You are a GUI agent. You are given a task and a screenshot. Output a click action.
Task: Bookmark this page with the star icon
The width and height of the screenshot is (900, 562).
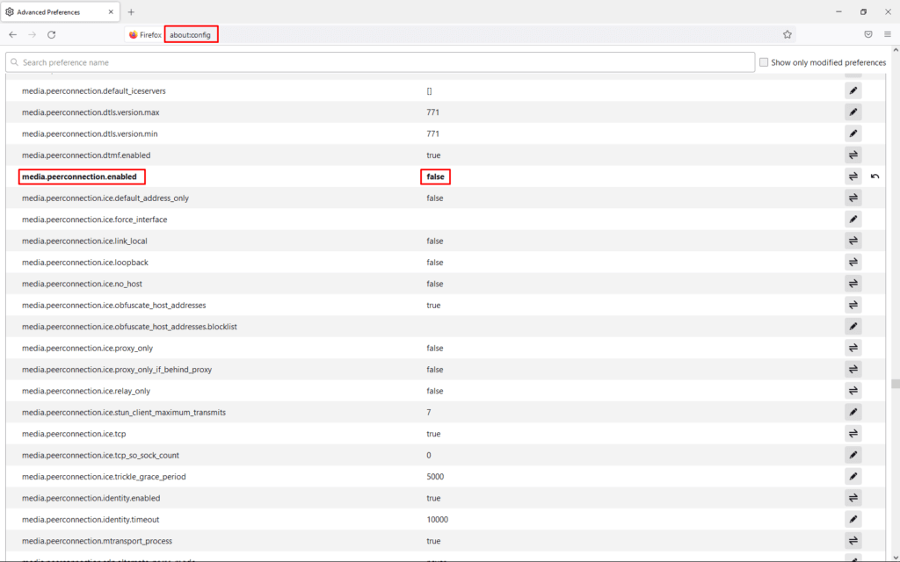[787, 34]
